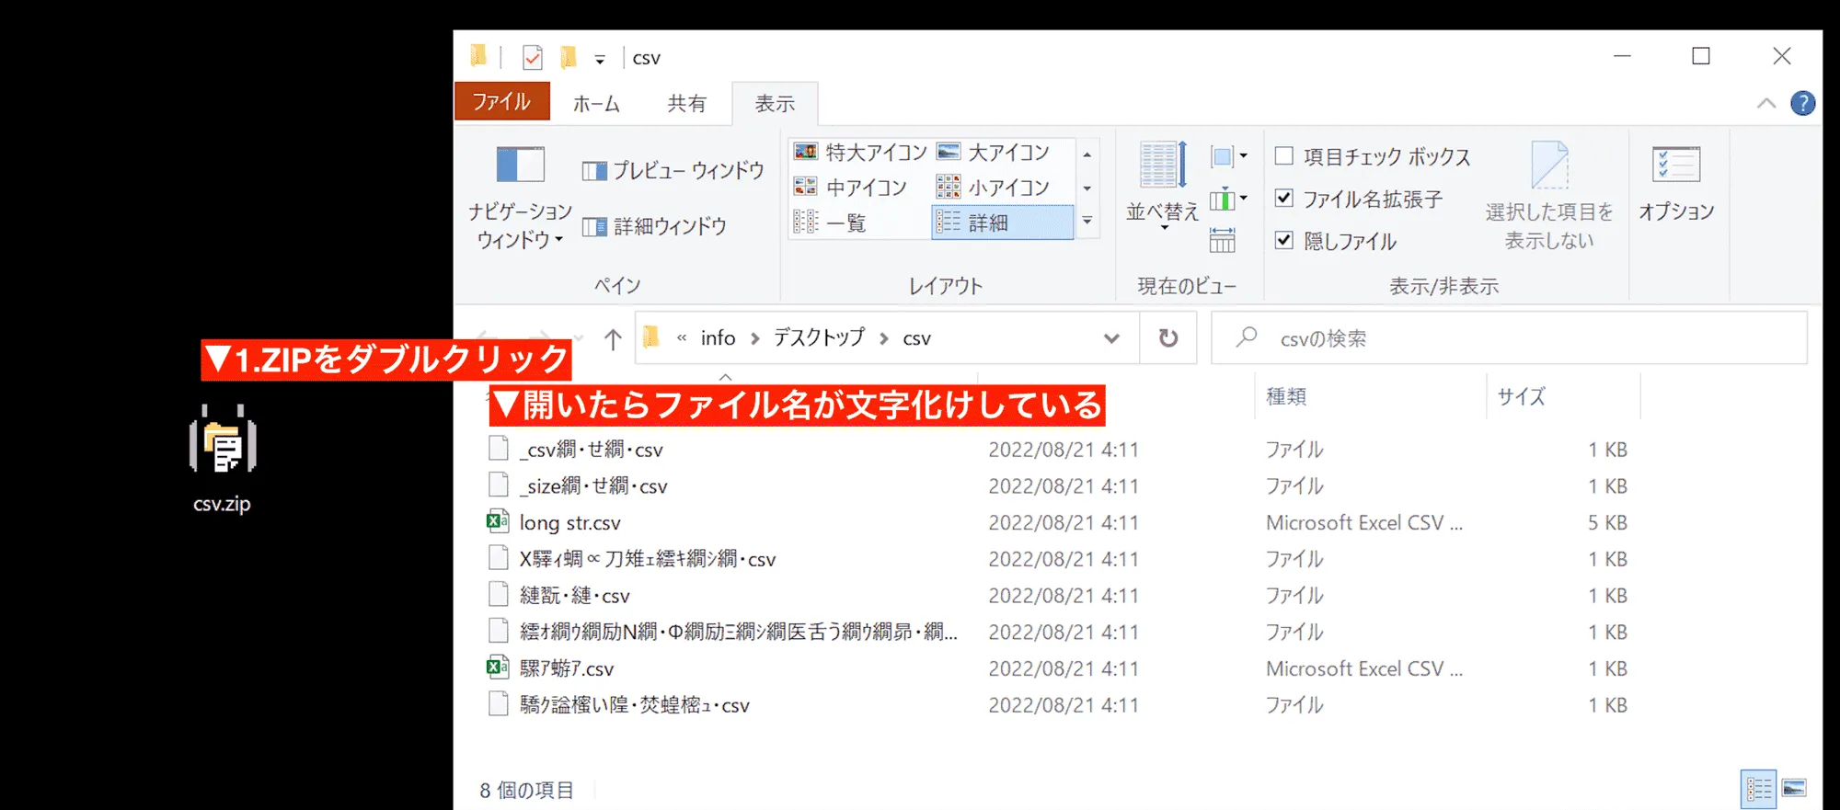Viewport: 1840px width, 810px height.
Task: Expand address bar history dropdown
Action: (1111, 338)
